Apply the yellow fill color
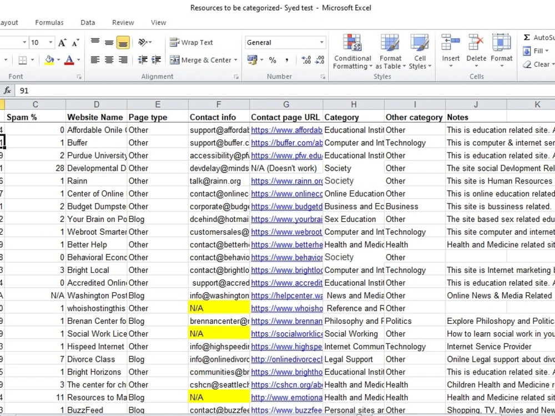The height and width of the screenshot is (416, 555). (x=49, y=60)
